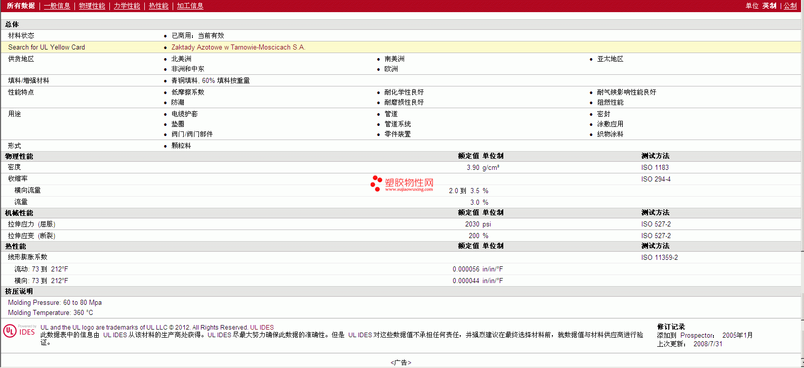804x368 pixels.
Task: Click the 修订记录 heading
Action: pyautogui.click(x=671, y=327)
